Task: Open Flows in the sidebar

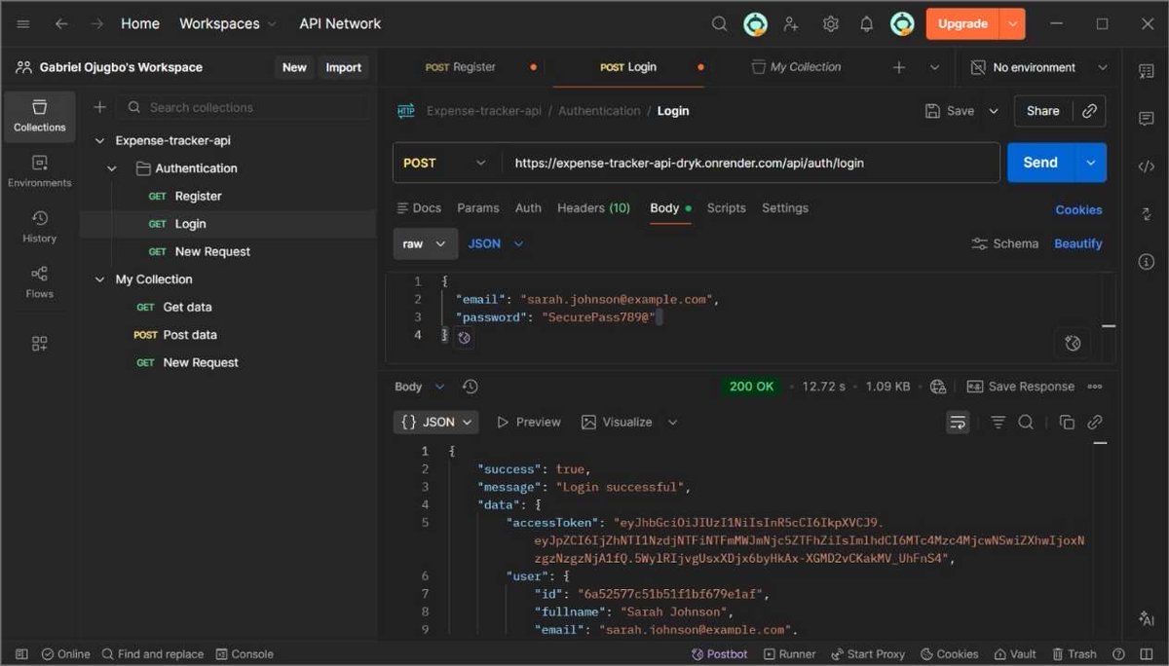Action: click(x=40, y=282)
